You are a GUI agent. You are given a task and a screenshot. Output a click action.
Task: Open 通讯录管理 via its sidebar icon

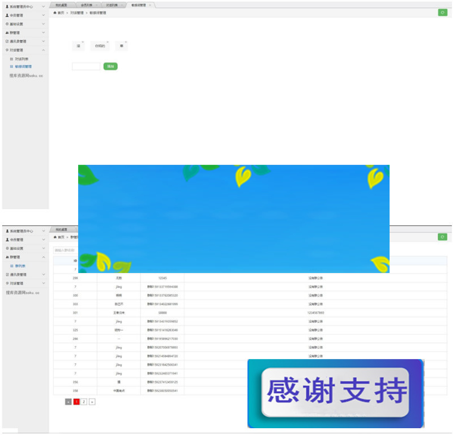(6, 41)
